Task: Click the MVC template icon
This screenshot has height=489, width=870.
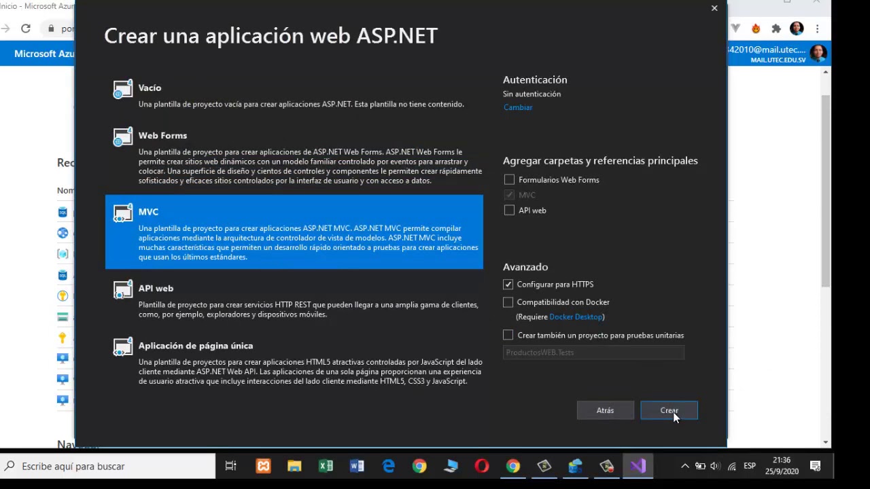Action: tap(123, 213)
